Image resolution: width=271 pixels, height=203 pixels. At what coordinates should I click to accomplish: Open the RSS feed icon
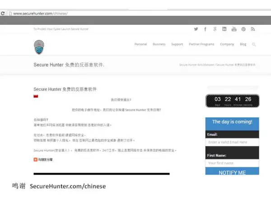click(x=253, y=29)
